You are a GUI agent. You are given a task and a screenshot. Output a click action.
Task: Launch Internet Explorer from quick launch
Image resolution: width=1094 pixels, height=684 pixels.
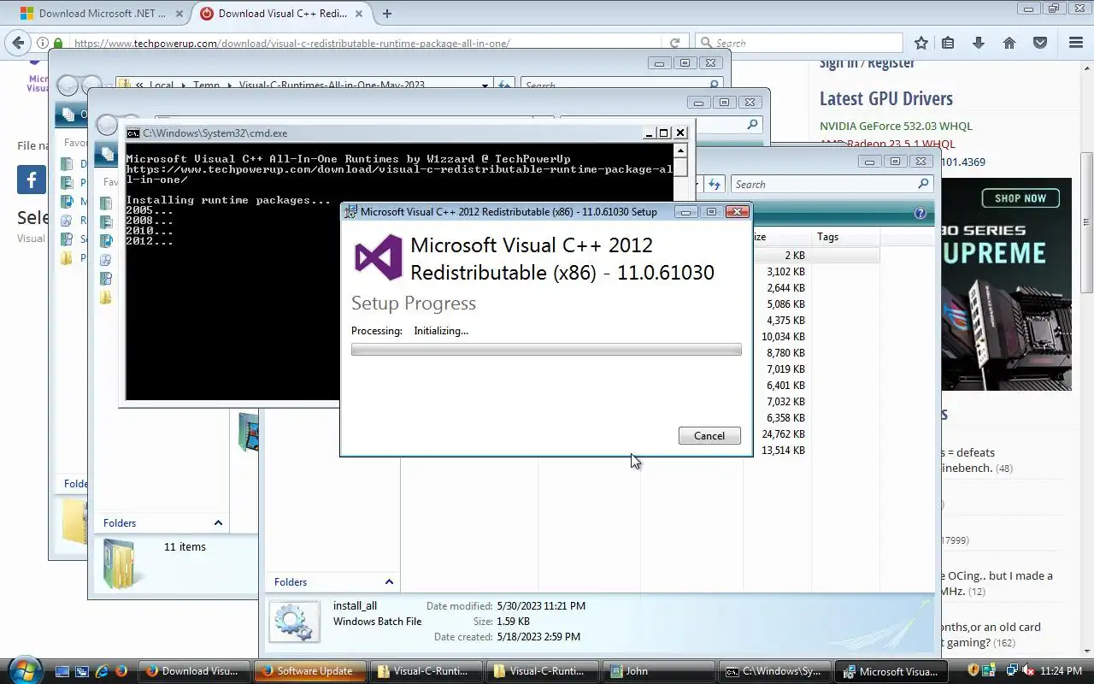click(x=102, y=671)
